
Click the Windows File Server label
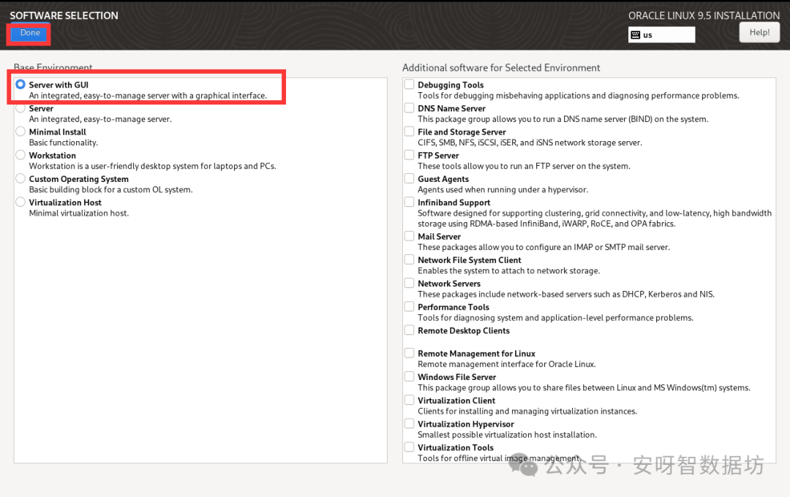[457, 377]
